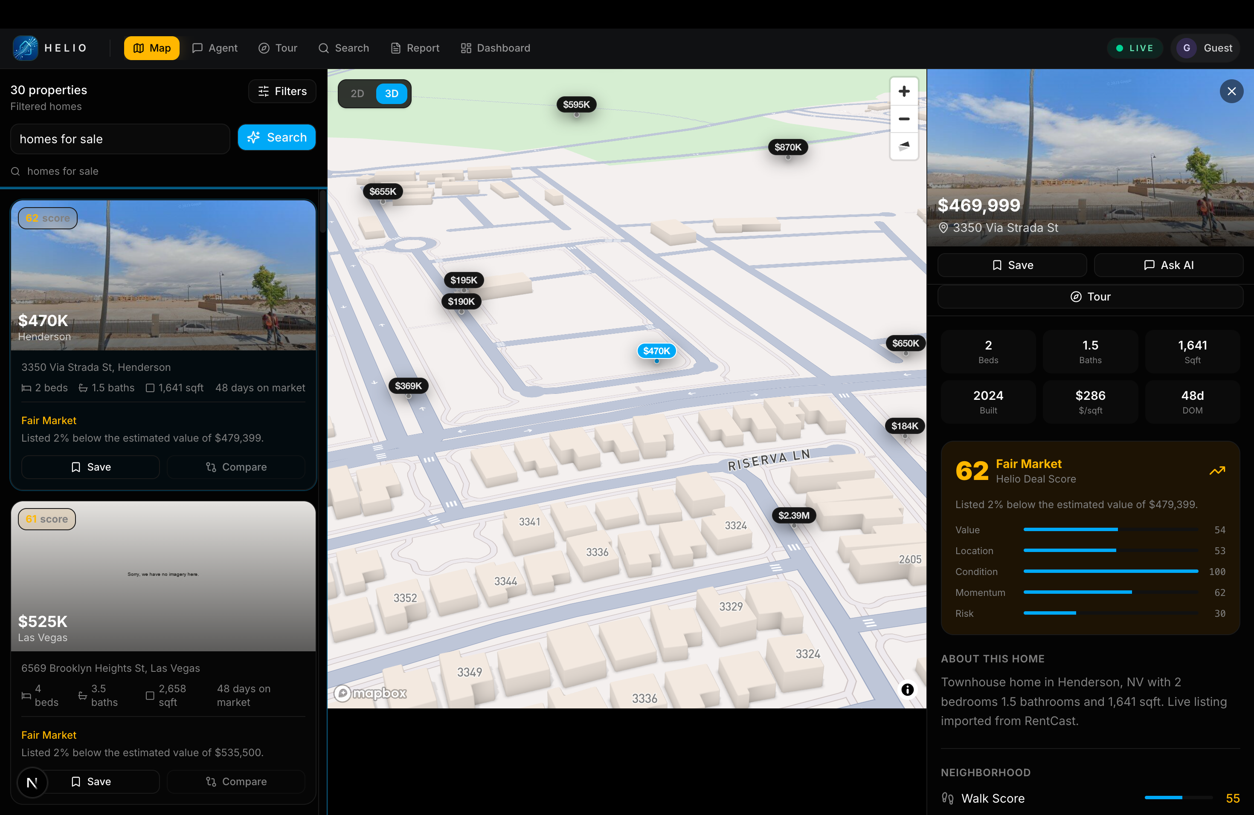Open the Dashboard tab
Image resolution: width=1254 pixels, height=815 pixels.
tap(495, 48)
